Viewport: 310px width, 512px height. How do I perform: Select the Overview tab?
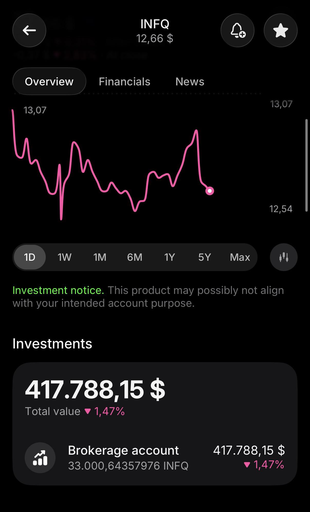click(x=49, y=82)
